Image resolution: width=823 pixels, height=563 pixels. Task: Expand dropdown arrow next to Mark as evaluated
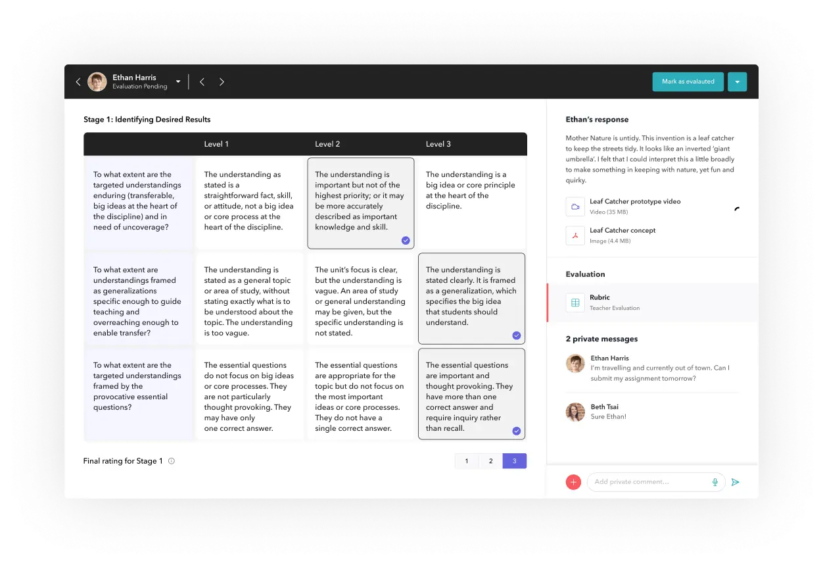[737, 82]
